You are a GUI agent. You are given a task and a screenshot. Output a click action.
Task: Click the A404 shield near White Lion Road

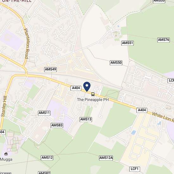click(x=142, y=110)
